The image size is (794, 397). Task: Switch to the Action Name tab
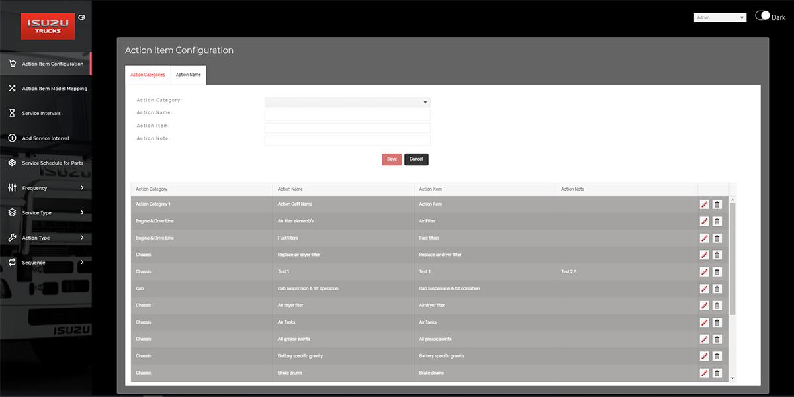(x=189, y=75)
